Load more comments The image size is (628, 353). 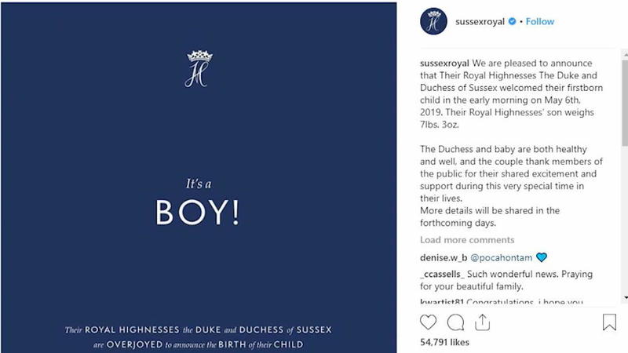(467, 240)
